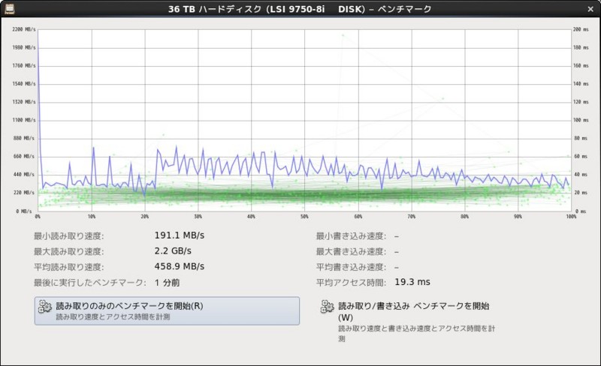Click the 100% x-axis label
This screenshot has width=601, height=366.
[571, 216]
